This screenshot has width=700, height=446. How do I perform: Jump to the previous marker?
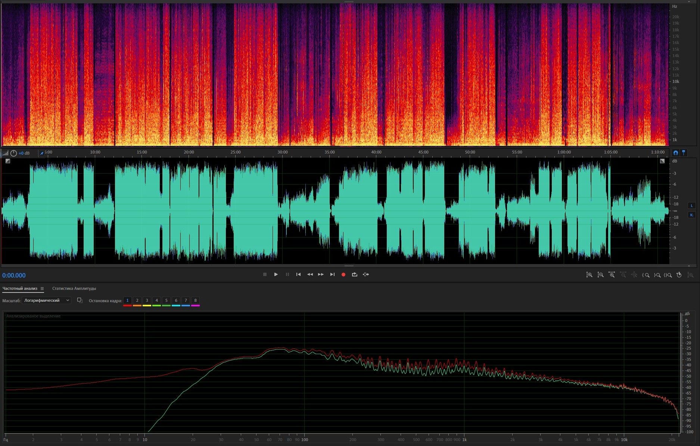pos(298,275)
